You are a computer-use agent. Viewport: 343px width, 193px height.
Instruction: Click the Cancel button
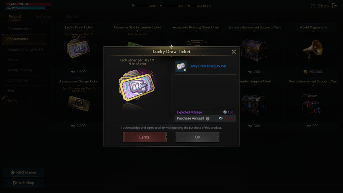click(144, 137)
